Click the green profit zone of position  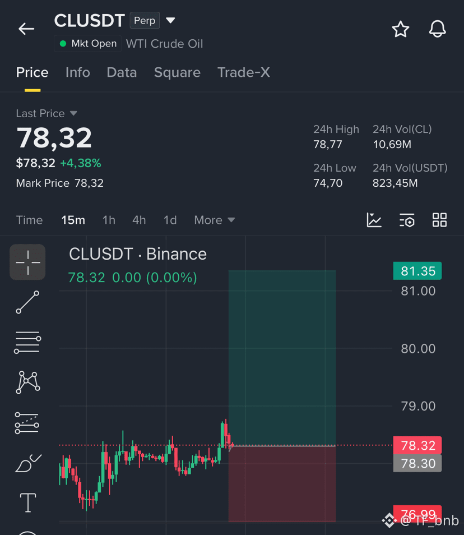pyautogui.click(x=282, y=358)
